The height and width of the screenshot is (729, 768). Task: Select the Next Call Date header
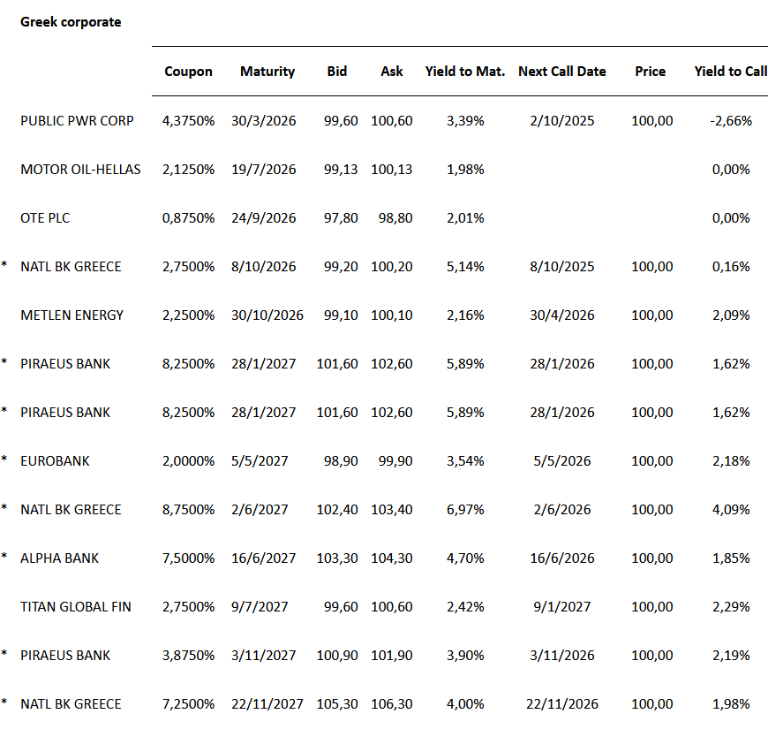(x=562, y=72)
